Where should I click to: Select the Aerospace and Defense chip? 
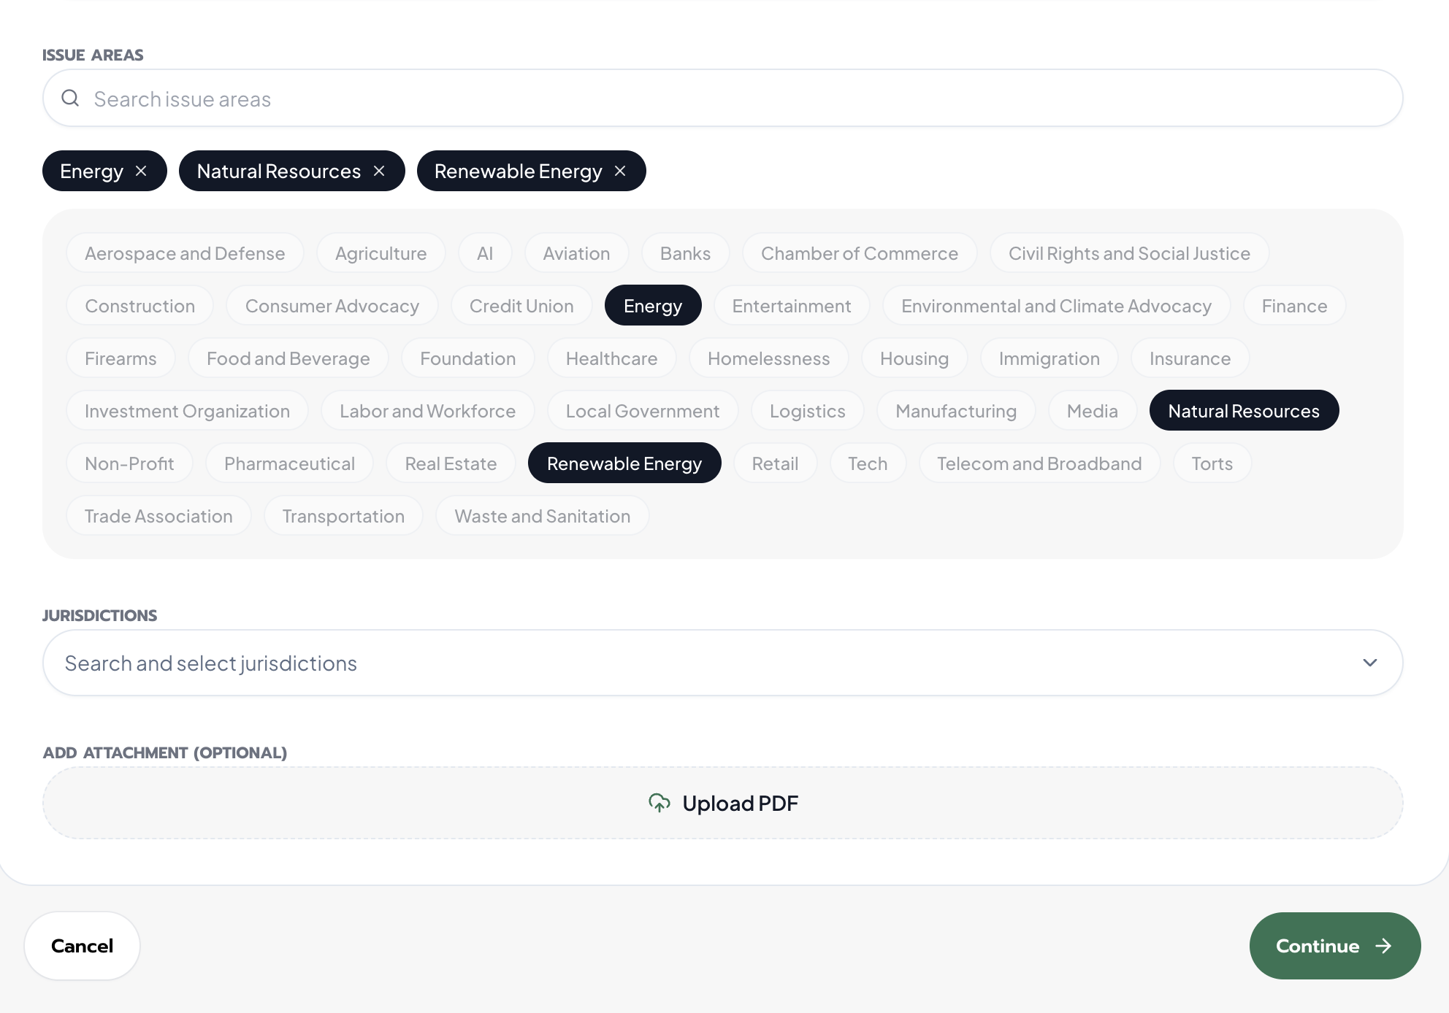pos(185,253)
